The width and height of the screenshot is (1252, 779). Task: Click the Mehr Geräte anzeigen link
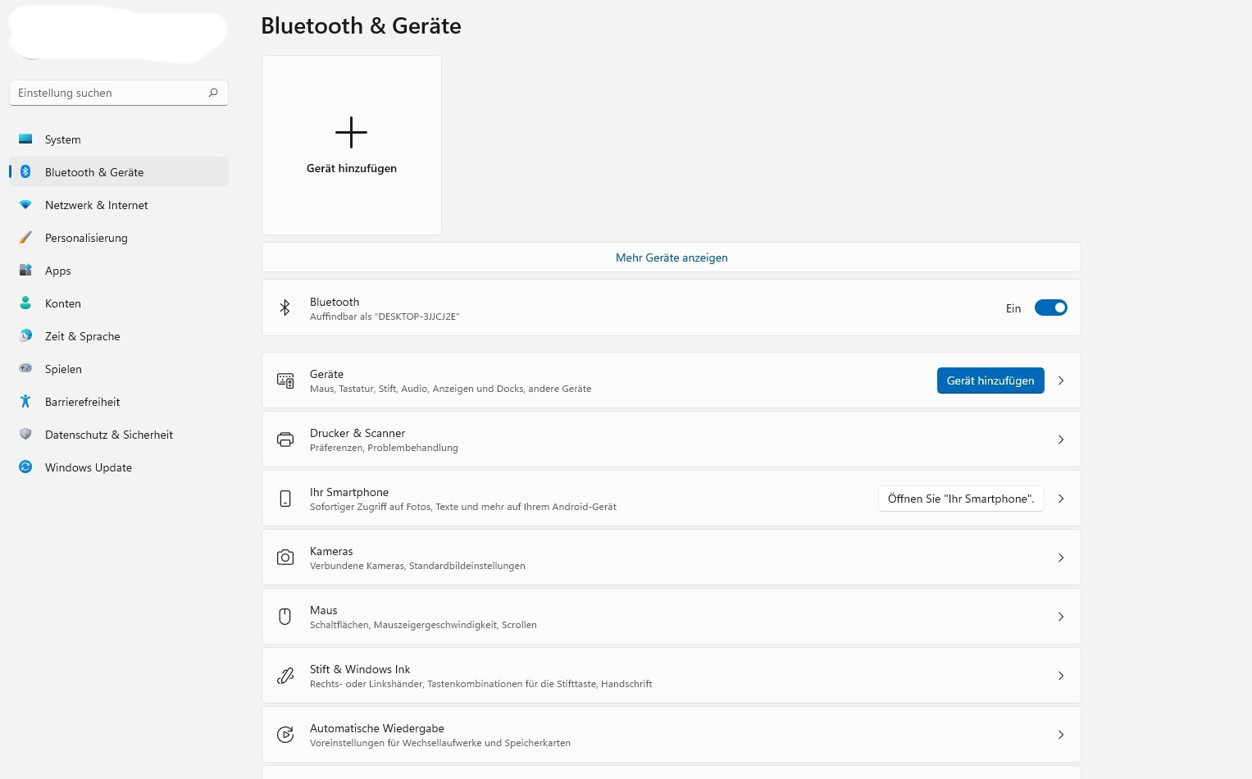point(672,257)
